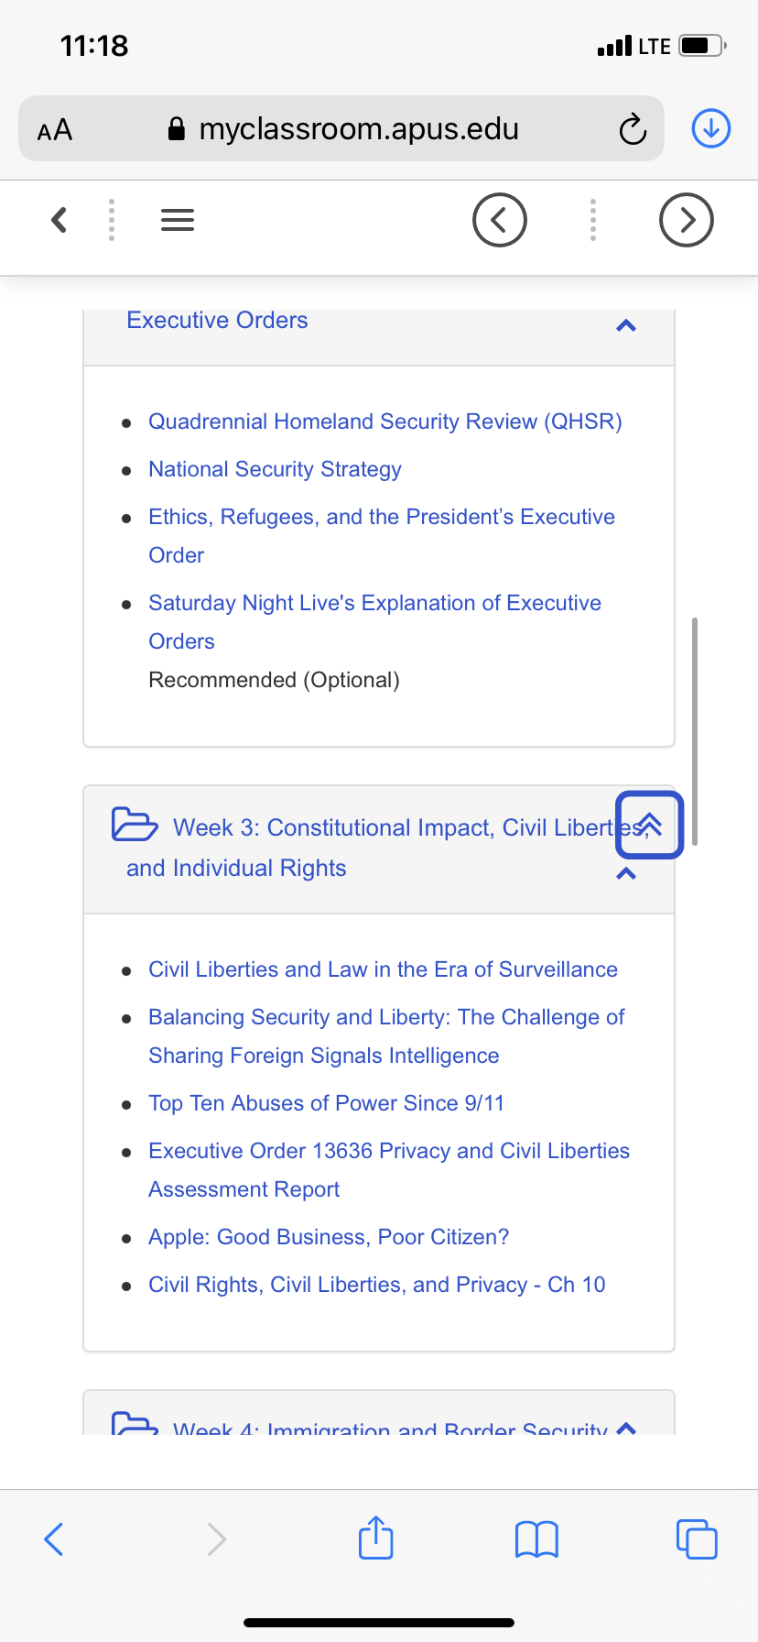Open National Security Strategy link
Viewport: 758px width, 1642px height.
tap(275, 469)
